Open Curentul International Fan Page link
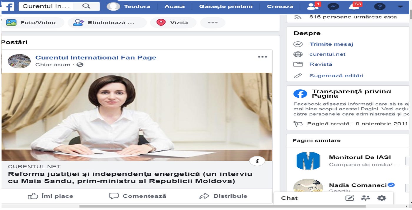The width and height of the screenshot is (412, 210). [x=96, y=57]
